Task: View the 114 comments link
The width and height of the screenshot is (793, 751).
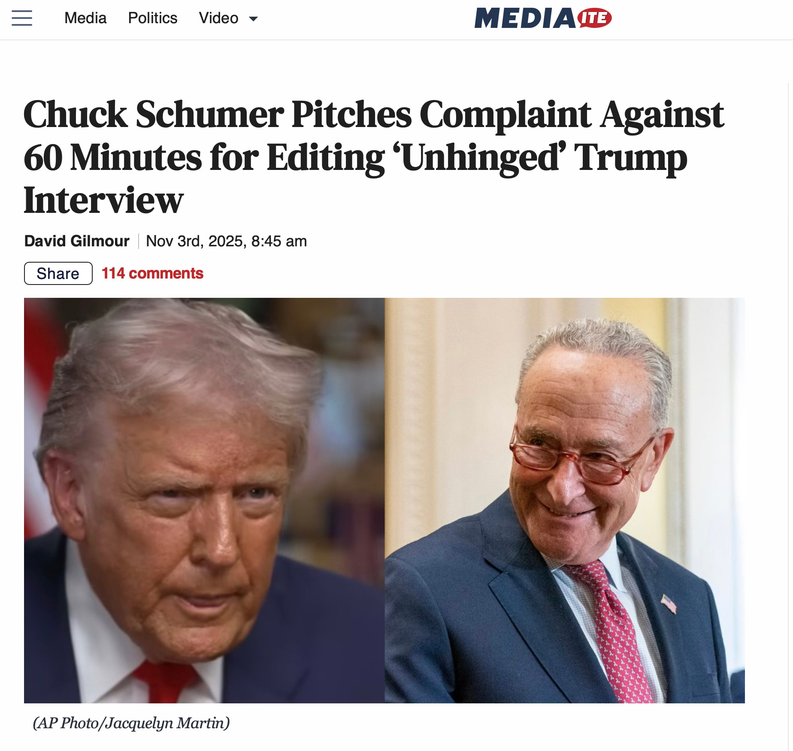Action: (152, 273)
